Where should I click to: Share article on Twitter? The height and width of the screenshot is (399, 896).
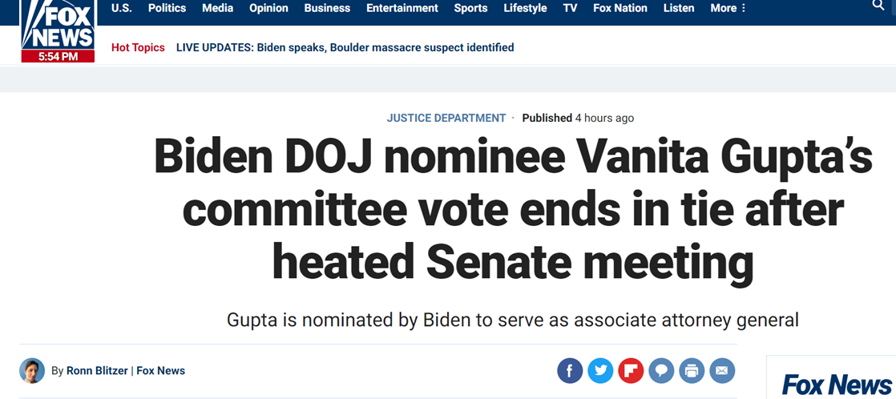(600, 371)
